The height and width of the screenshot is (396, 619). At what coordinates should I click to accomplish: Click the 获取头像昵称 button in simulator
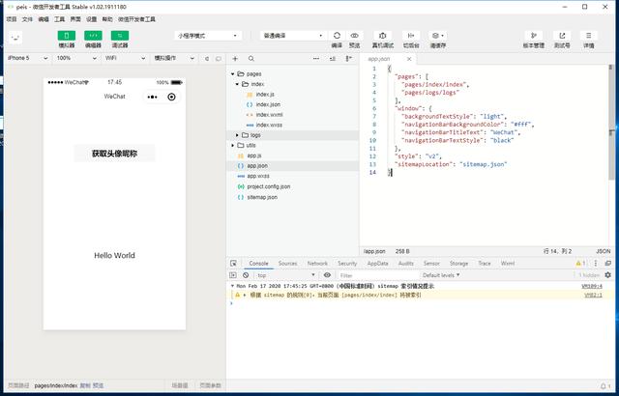pyautogui.click(x=114, y=154)
